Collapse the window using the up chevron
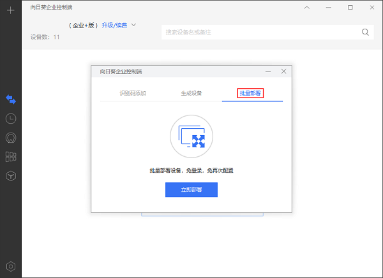The width and height of the screenshot is (383, 278). pyautogui.click(x=307, y=8)
